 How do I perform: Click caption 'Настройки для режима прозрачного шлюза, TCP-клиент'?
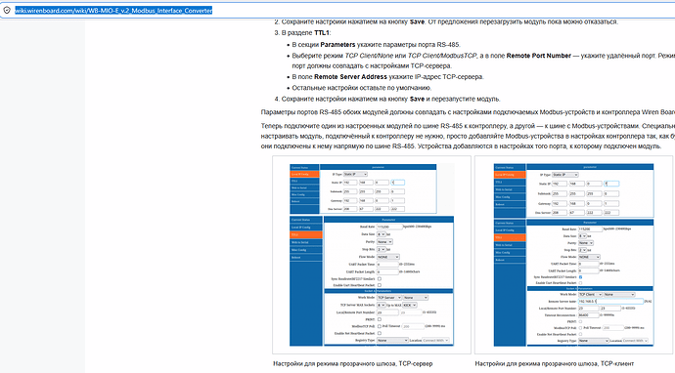[555, 363]
